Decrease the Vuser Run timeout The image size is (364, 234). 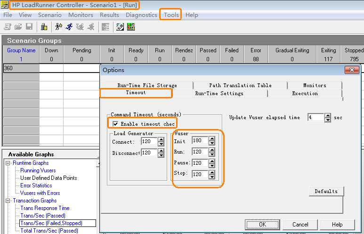[x=212, y=154]
